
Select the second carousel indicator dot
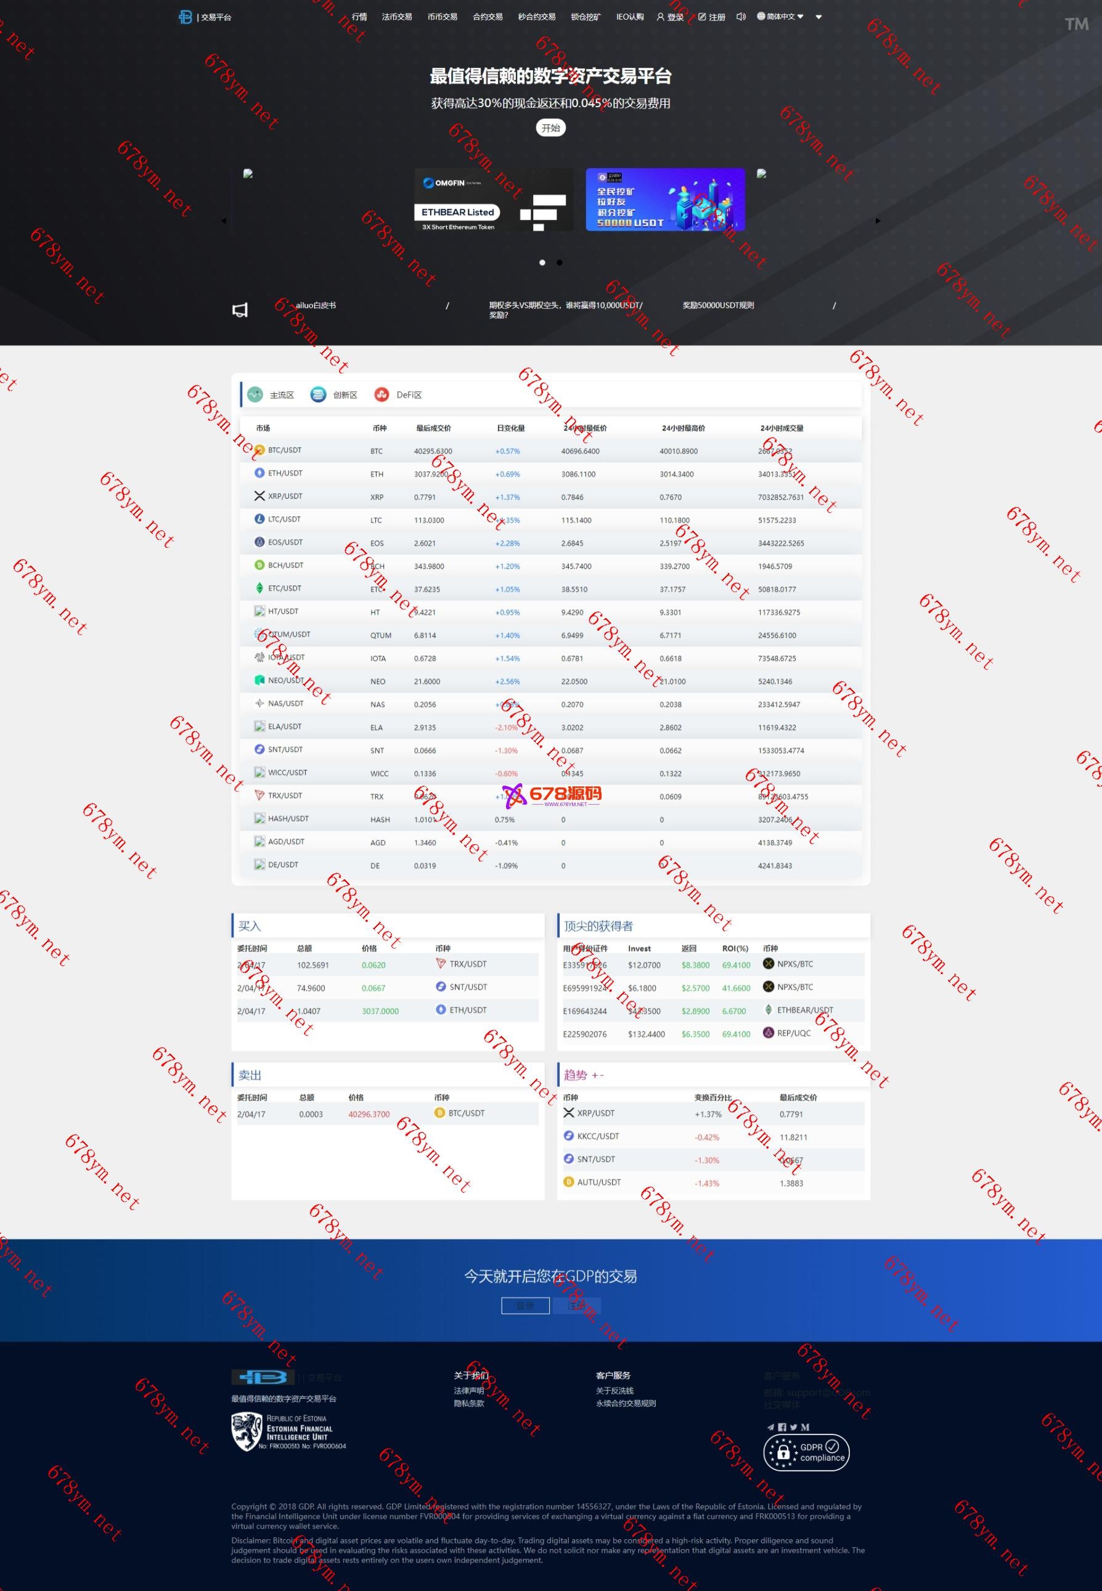559,262
